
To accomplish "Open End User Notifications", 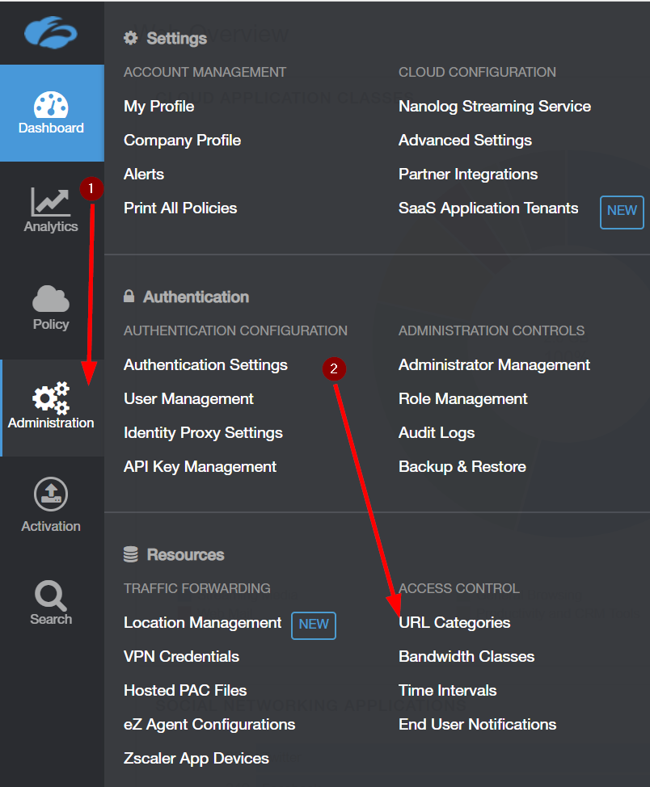I will [x=477, y=725].
